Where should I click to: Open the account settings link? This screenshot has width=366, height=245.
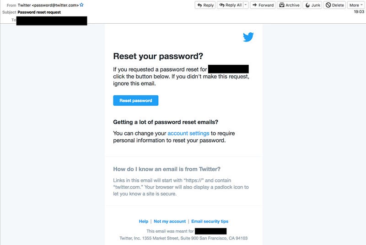click(188, 133)
